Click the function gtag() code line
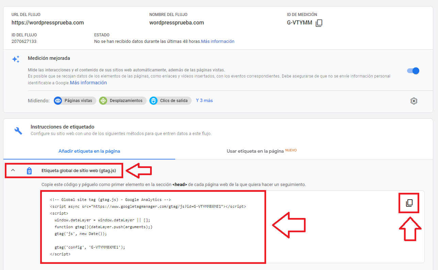Image resolution: width=438 pixels, height=270 pixels. pos(103,227)
